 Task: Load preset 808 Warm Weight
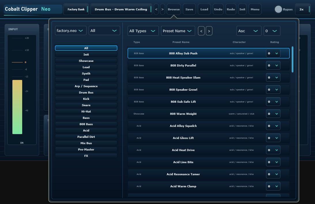pyautogui.click(x=209, y=114)
